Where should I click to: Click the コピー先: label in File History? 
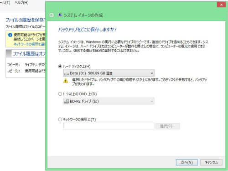tap(13, 71)
